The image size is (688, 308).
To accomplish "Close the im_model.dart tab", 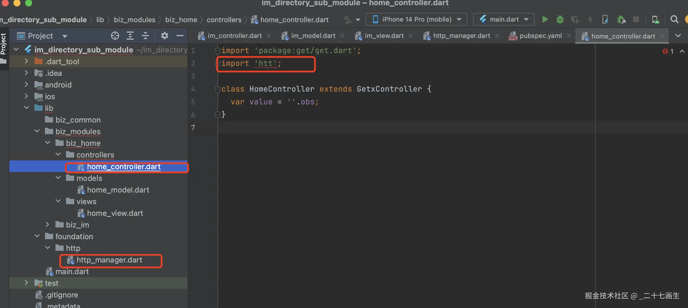I will [x=342, y=36].
